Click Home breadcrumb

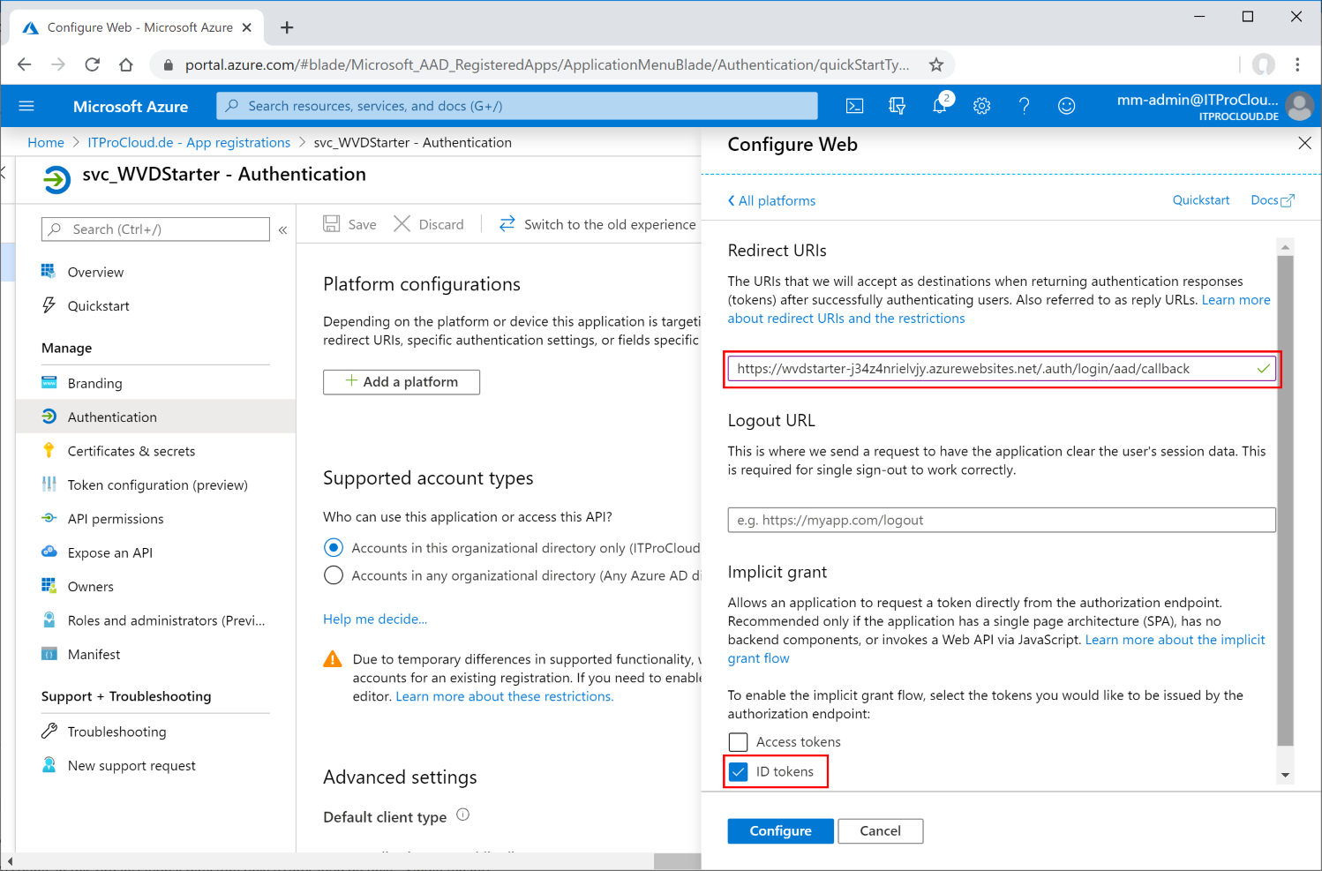pos(46,142)
